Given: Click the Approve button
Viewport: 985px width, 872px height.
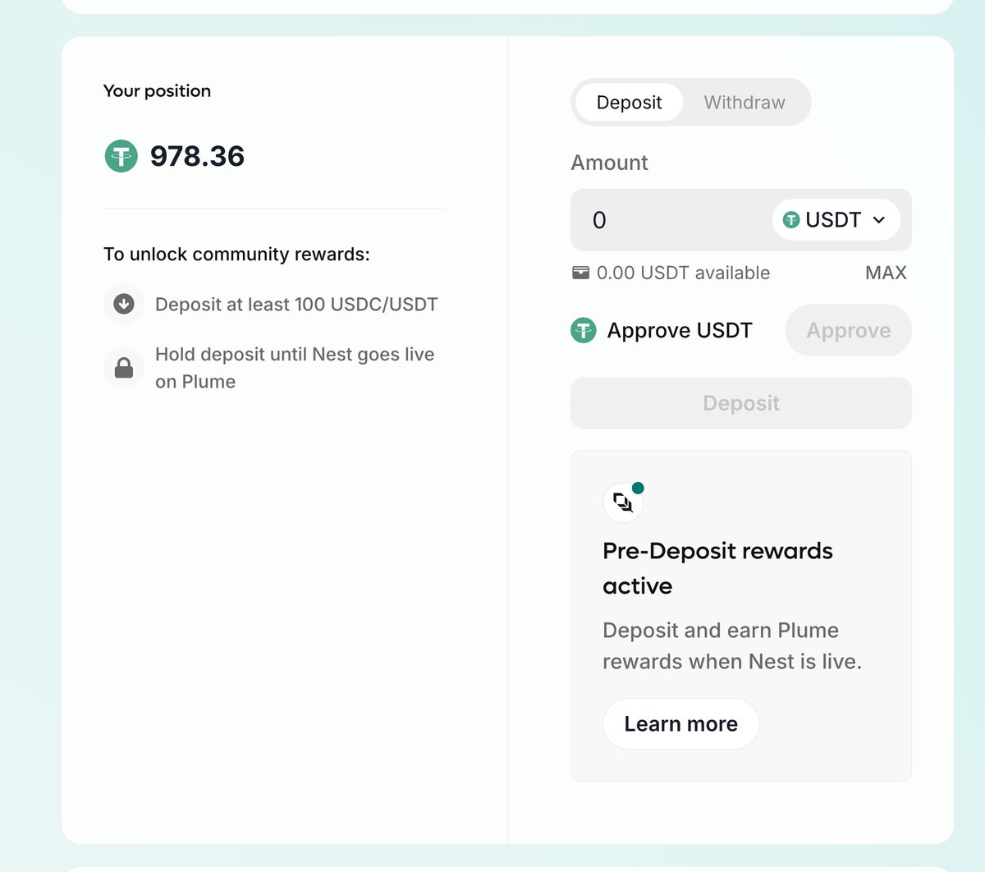Looking at the screenshot, I should pyautogui.click(x=848, y=330).
